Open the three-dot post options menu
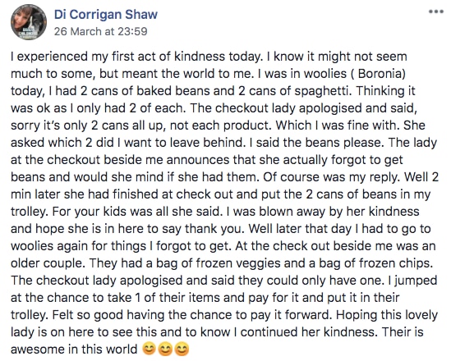The width and height of the screenshot is (451, 361). pyautogui.click(x=436, y=11)
